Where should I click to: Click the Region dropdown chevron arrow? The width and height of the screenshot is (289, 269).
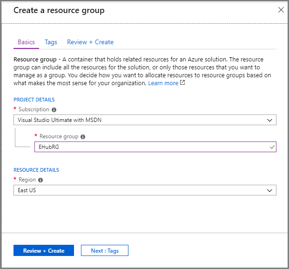click(269, 190)
